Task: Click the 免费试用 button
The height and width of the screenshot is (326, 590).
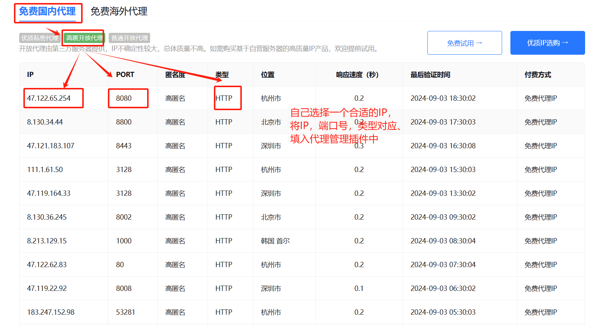Action: click(x=465, y=43)
